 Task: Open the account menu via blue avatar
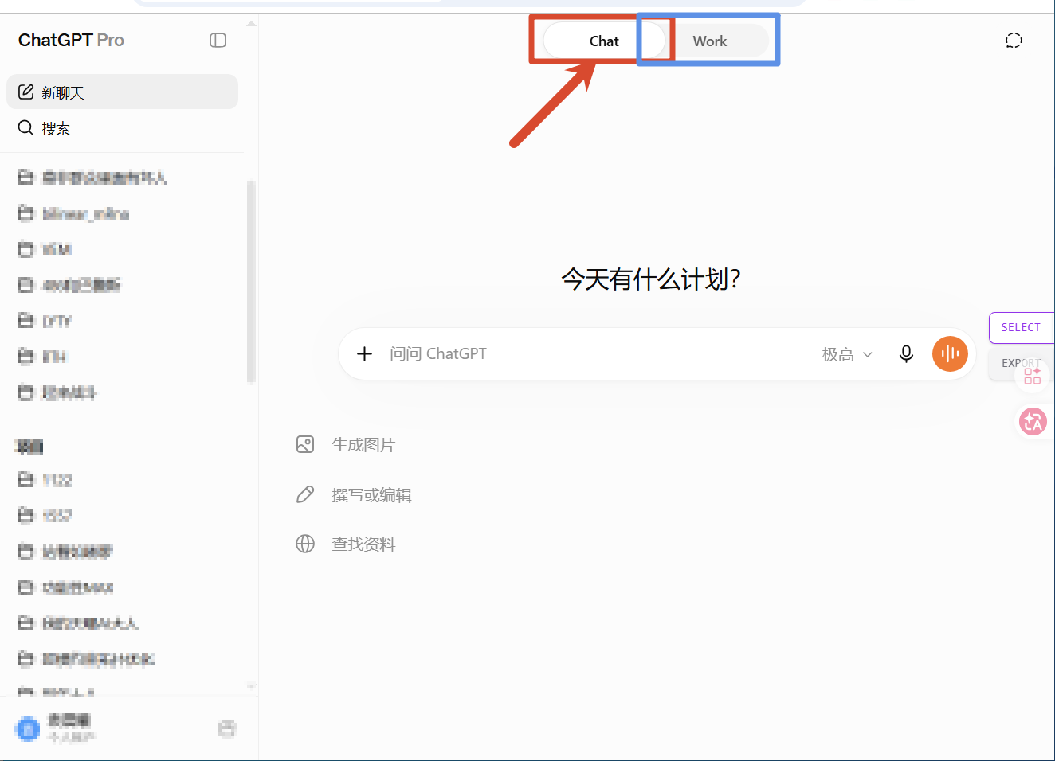[x=28, y=728]
